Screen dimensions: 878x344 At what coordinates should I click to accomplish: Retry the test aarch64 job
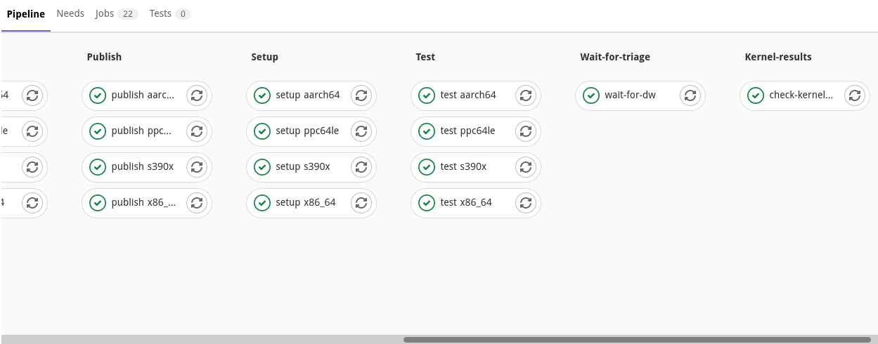[526, 95]
